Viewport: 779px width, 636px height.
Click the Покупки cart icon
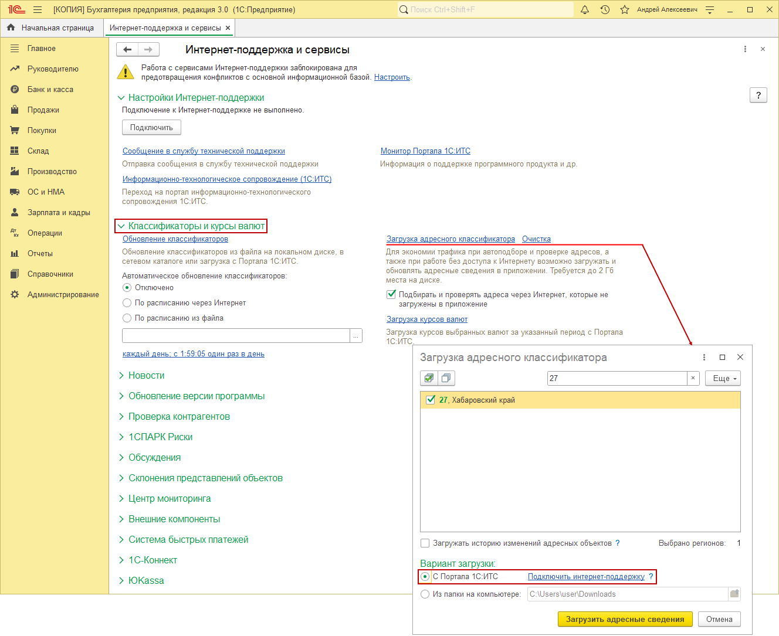(15, 131)
